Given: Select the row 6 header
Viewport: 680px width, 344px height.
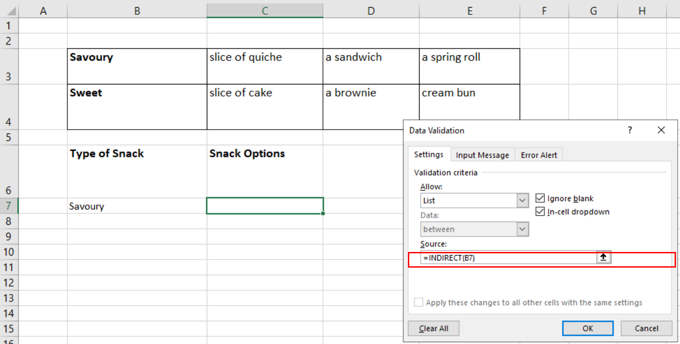Looking at the screenshot, I should coord(9,172).
